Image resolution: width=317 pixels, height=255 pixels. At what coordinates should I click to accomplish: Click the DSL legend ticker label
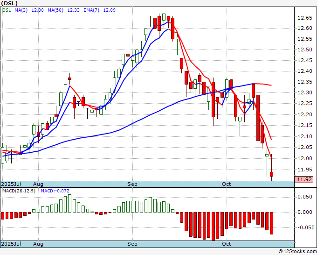tap(7, 10)
